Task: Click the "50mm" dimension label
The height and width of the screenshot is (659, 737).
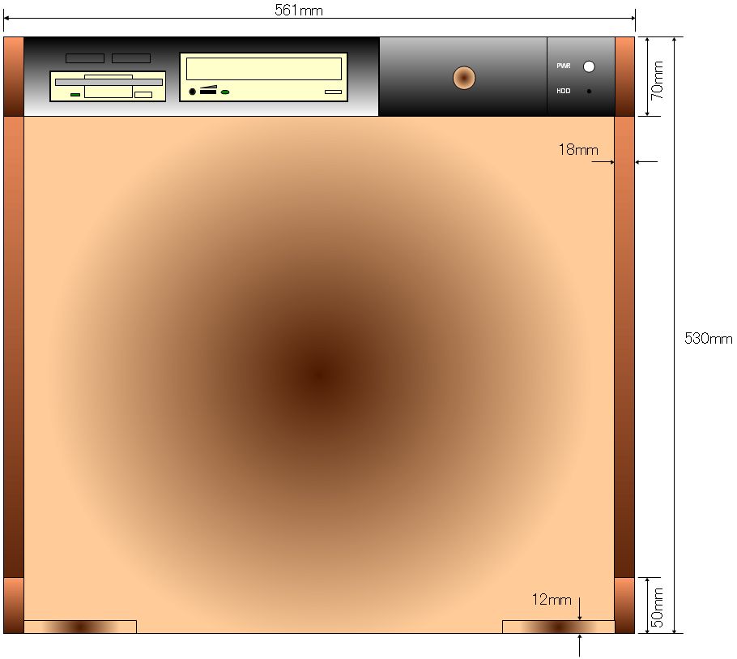Action: (x=657, y=607)
